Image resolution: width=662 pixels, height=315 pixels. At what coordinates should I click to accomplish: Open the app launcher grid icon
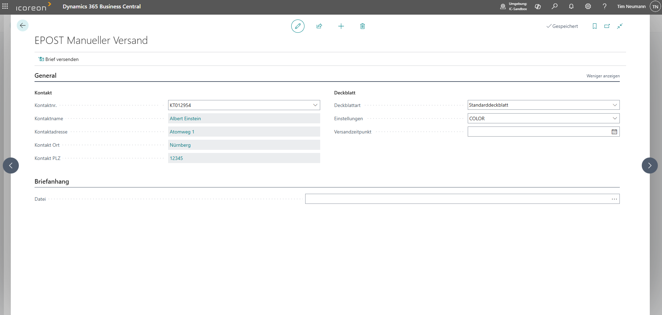pyautogui.click(x=5, y=6)
